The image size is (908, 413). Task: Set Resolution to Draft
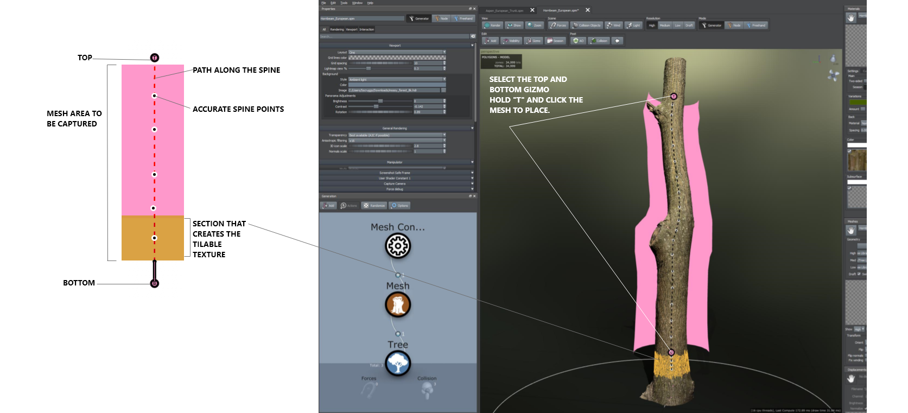tap(689, 25)
